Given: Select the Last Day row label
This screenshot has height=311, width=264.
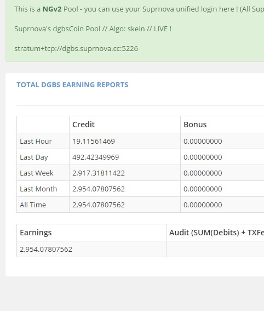Looking at the screenshot, I should [34, 157].
